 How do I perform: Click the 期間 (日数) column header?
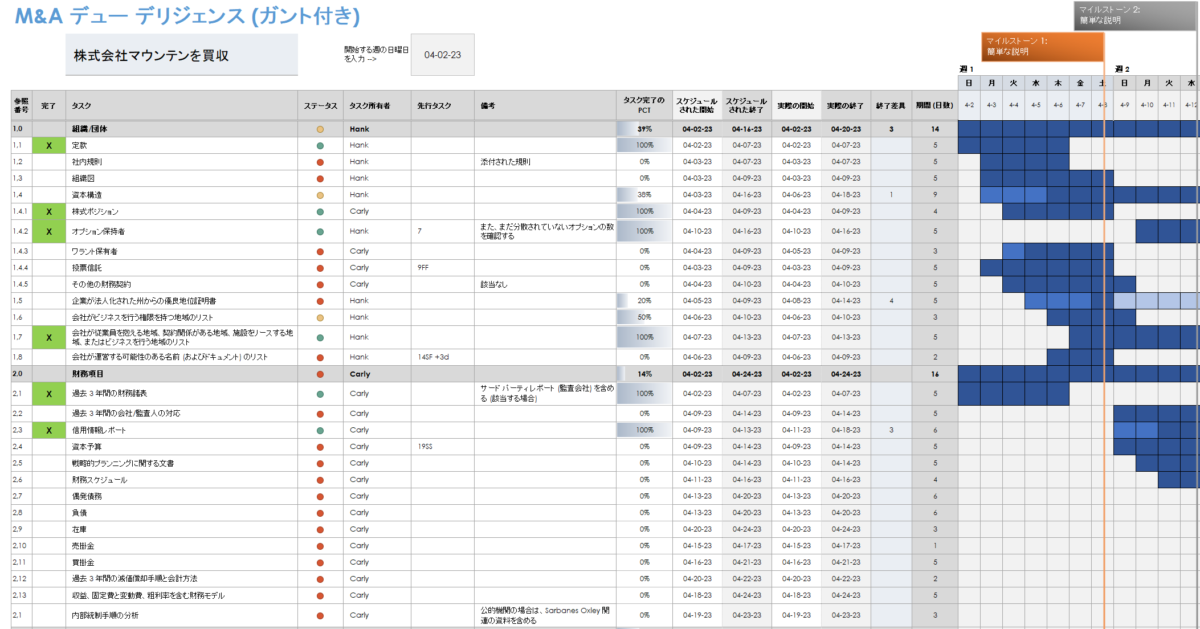[x=934, y=105]
